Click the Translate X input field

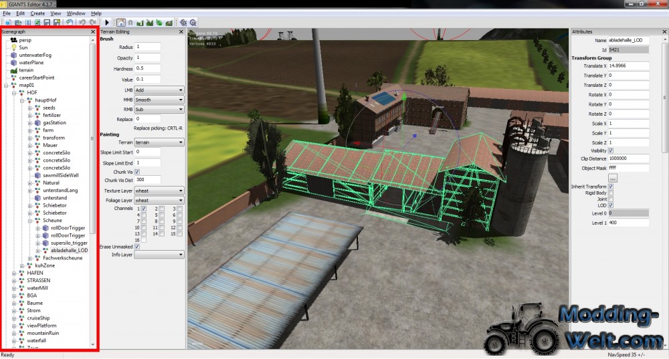pos(628,66)
